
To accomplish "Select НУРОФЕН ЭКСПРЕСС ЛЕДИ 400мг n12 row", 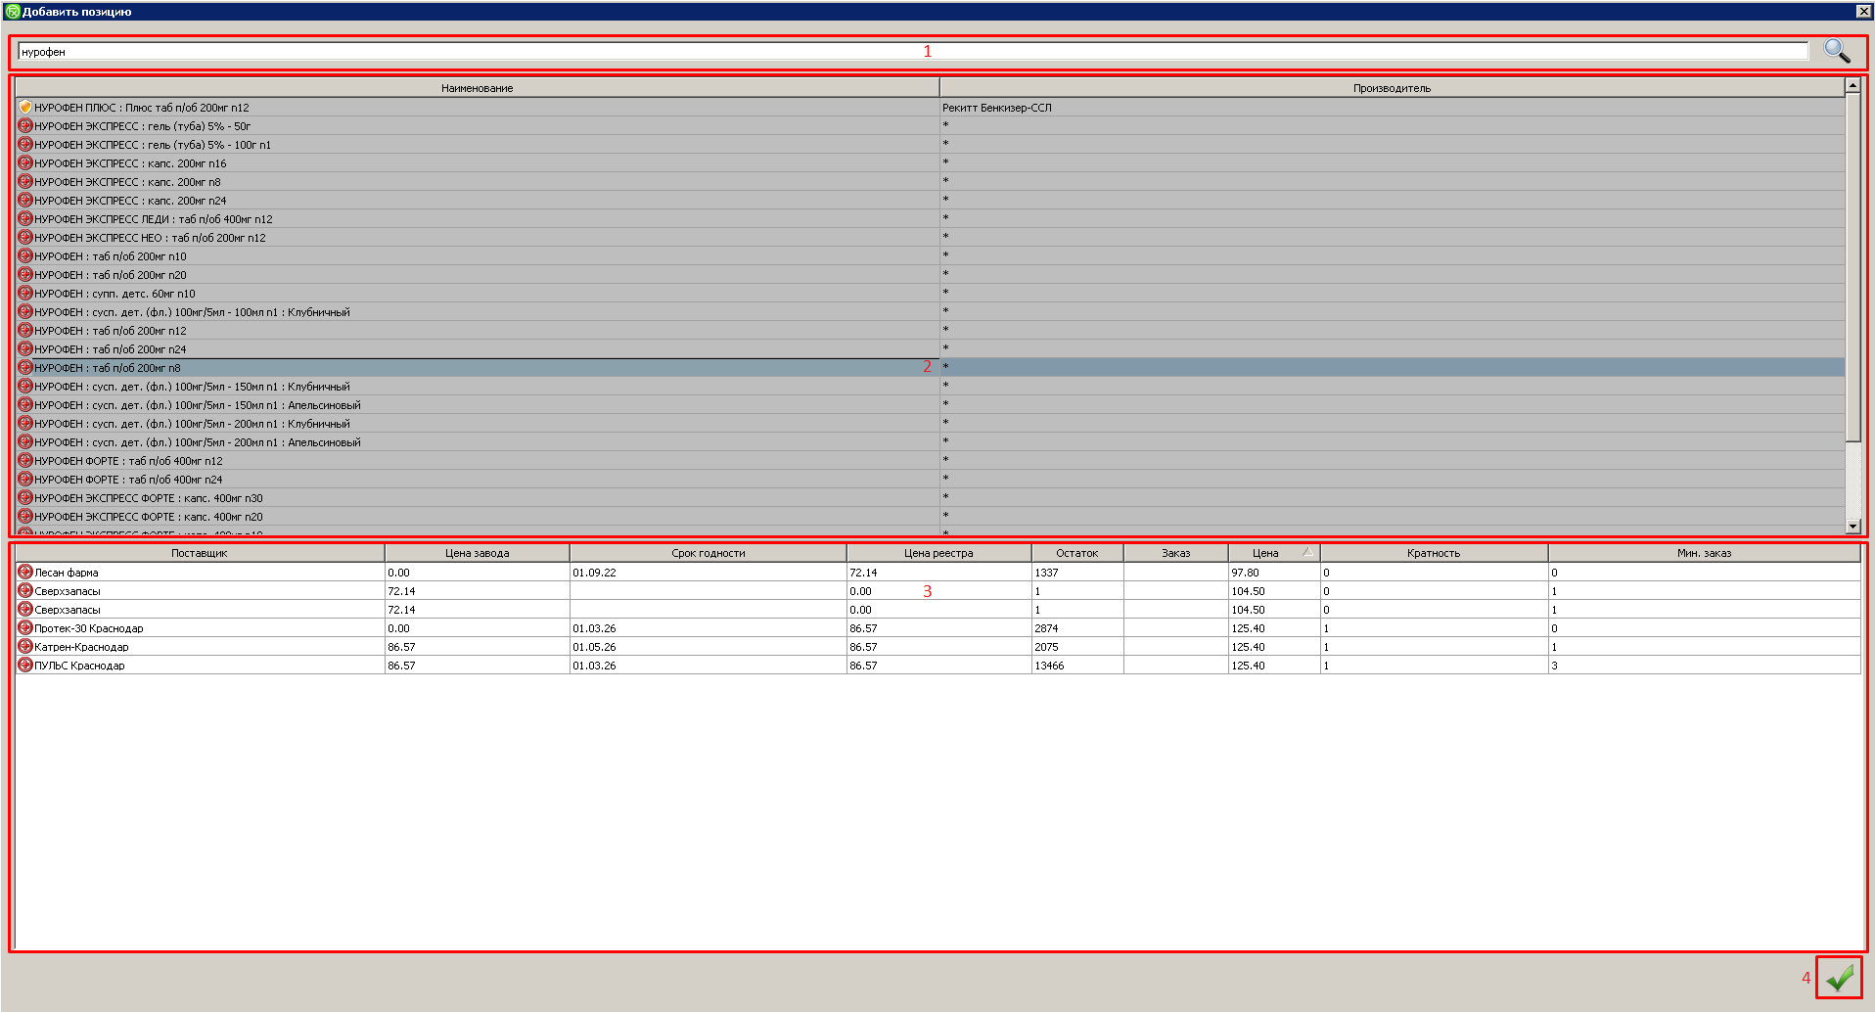I will click(x=154, y=219).
